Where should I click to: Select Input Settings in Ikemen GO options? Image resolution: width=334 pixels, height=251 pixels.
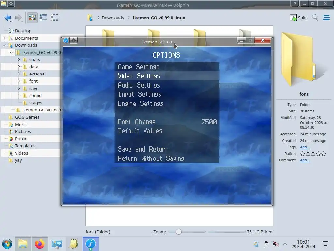pyautogui.click(x=167, y=94)
